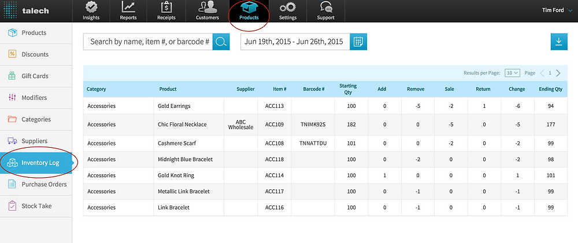Go to next page arrow

(558, 73)
